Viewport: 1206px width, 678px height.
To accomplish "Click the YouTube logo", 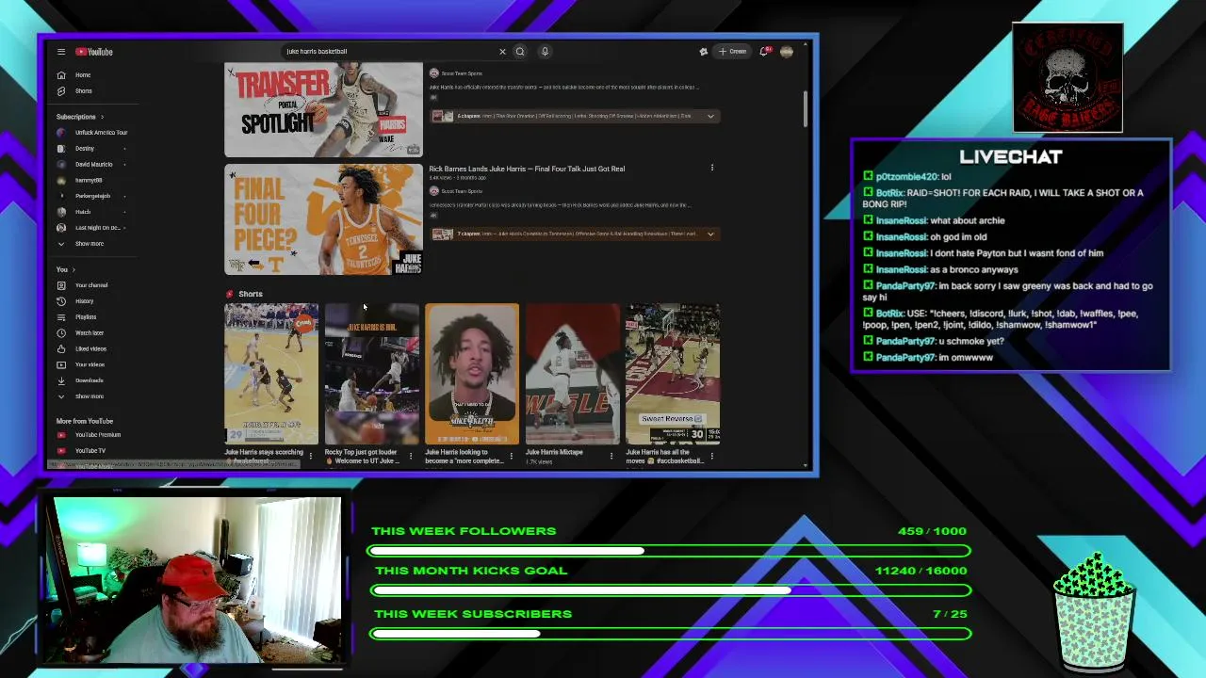I will coord(94,52).
